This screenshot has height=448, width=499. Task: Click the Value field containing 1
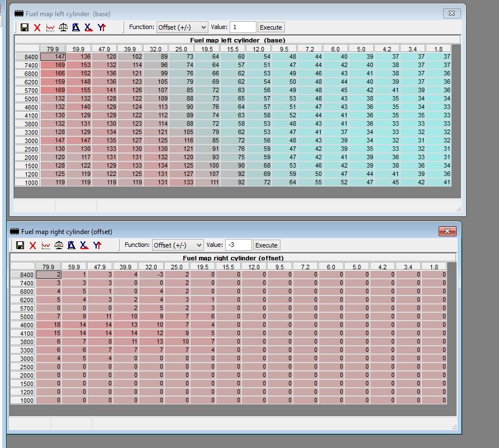[x=243, y=27]
